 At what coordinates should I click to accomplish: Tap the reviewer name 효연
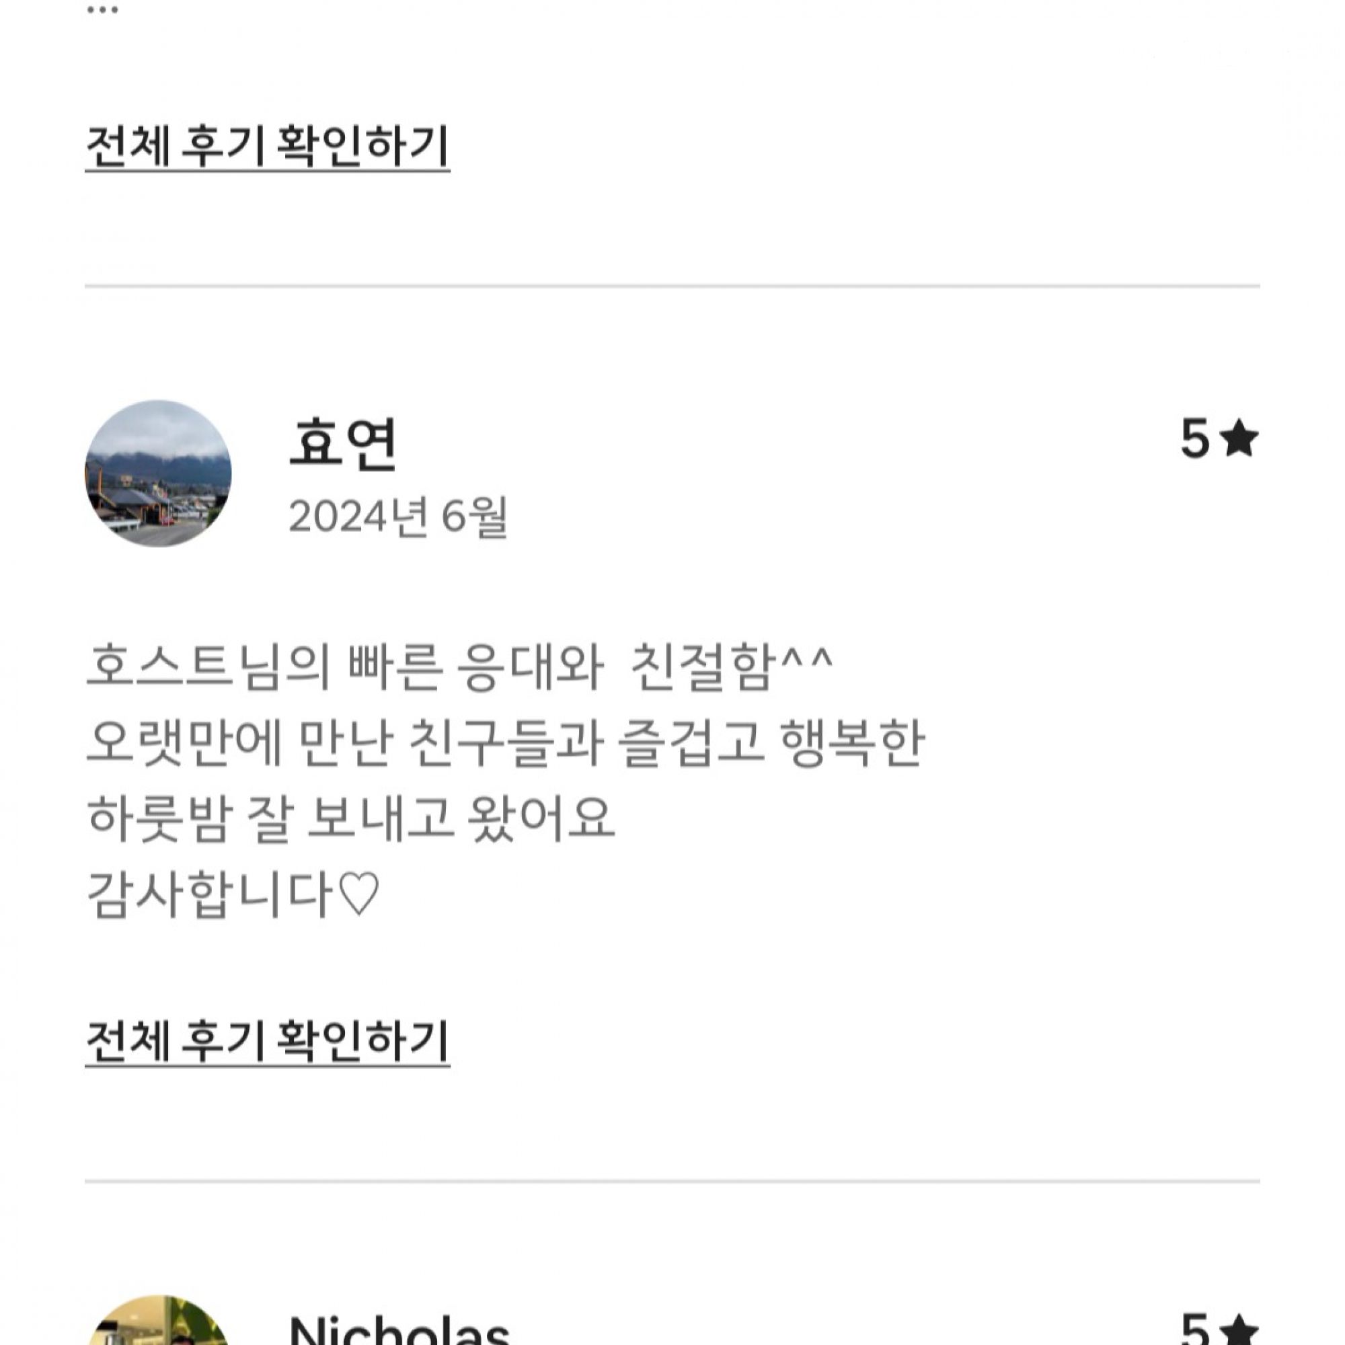tap(342, 443)
